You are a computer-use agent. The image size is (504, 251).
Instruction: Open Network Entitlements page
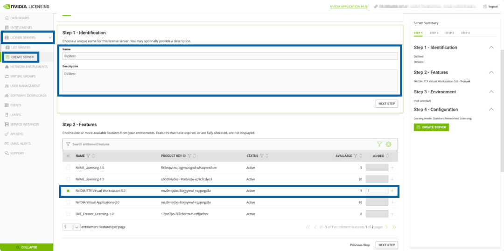tap(26, 67)
